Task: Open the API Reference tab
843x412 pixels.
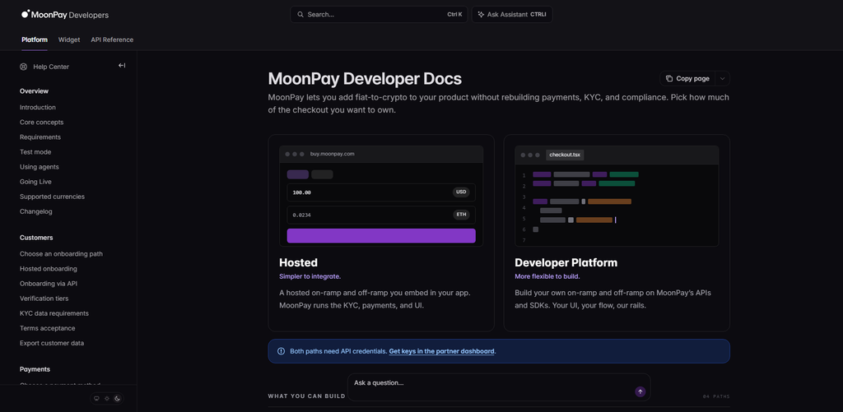Action: (x=112, y=39)
